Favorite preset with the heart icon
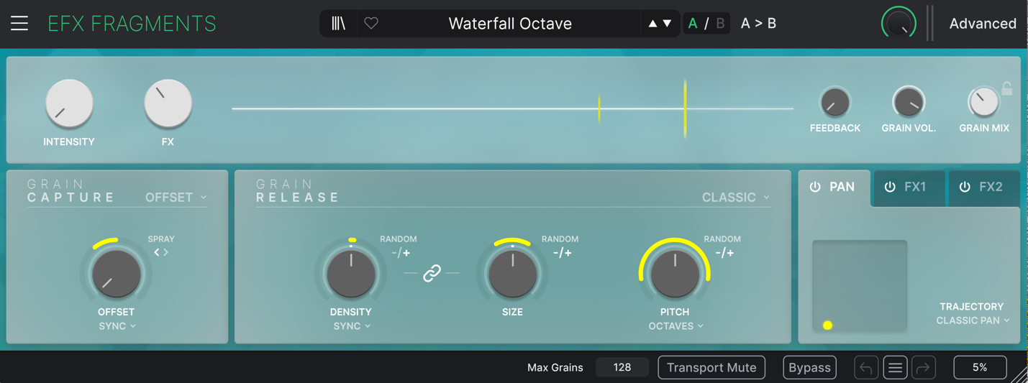This screenshot has height=383, width=1028. pyautogui.click(x=371, y=23)
